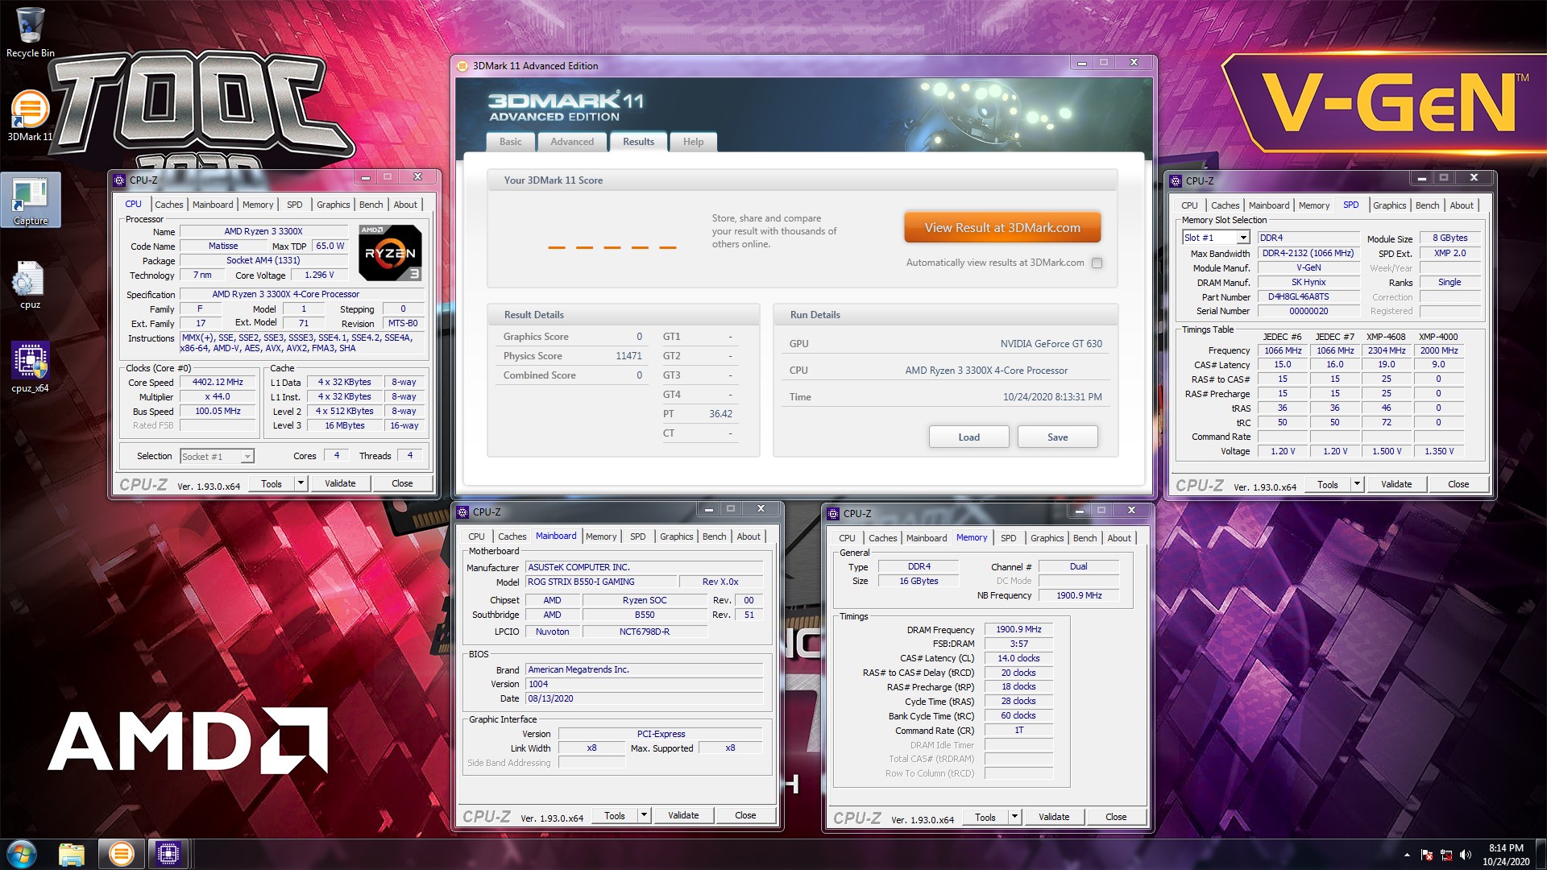Click the Part Number D4H8GL46A8TS field

1309,296
